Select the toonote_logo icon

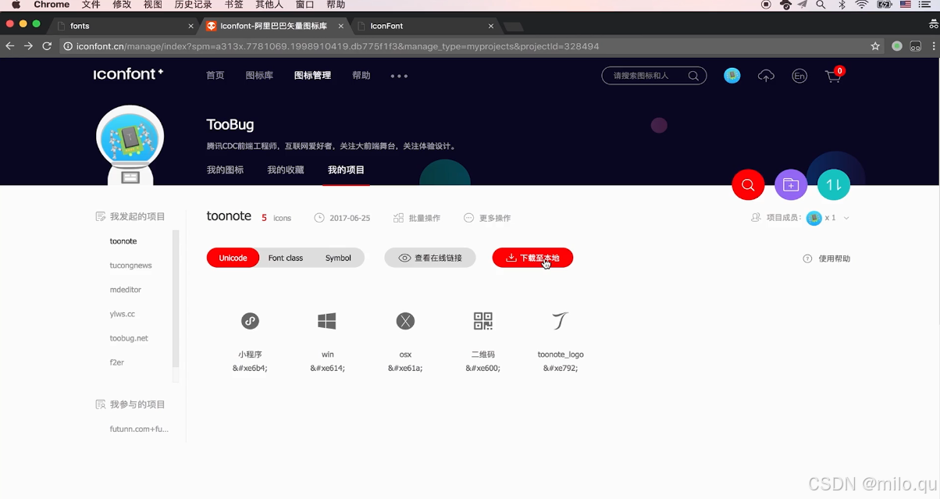tap(561, 321)
